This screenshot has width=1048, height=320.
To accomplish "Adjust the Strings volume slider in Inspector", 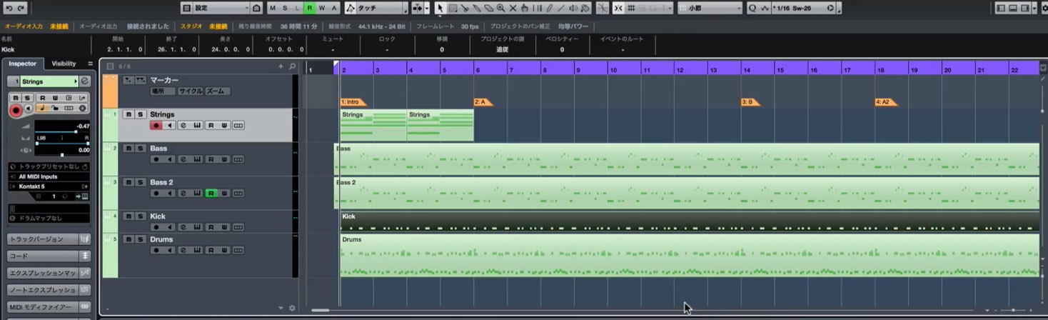I will pos(56,131).
